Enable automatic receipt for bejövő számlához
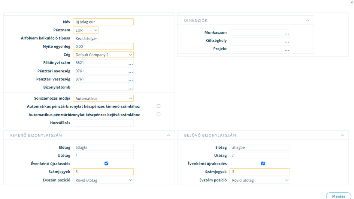Image resolution: width=354 pixels, height=199 pixels. pyautogui.click(x=158, y=114)
